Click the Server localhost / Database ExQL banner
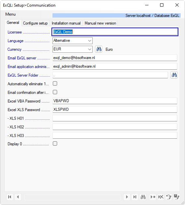 (117, 16)
